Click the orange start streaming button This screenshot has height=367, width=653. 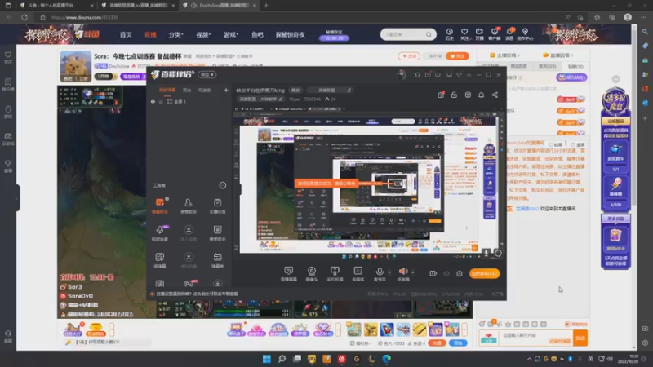point(484,273)
